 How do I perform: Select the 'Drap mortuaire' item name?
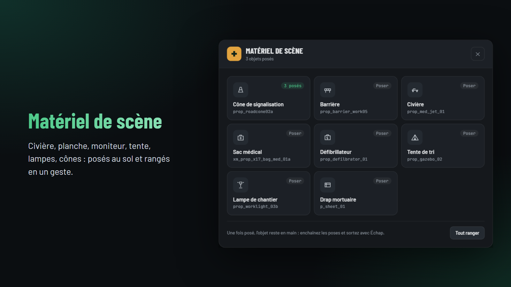[338, 200]
